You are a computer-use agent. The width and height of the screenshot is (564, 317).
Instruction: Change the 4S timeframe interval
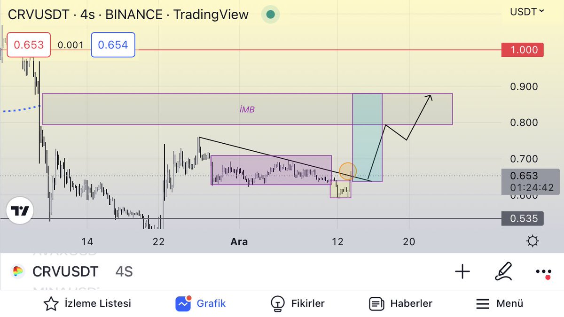(x=124, y=271)
